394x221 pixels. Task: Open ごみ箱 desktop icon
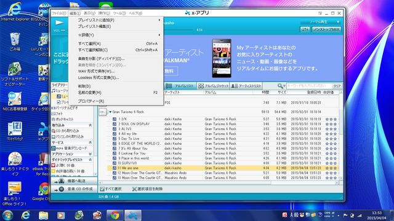click(15, 42)
